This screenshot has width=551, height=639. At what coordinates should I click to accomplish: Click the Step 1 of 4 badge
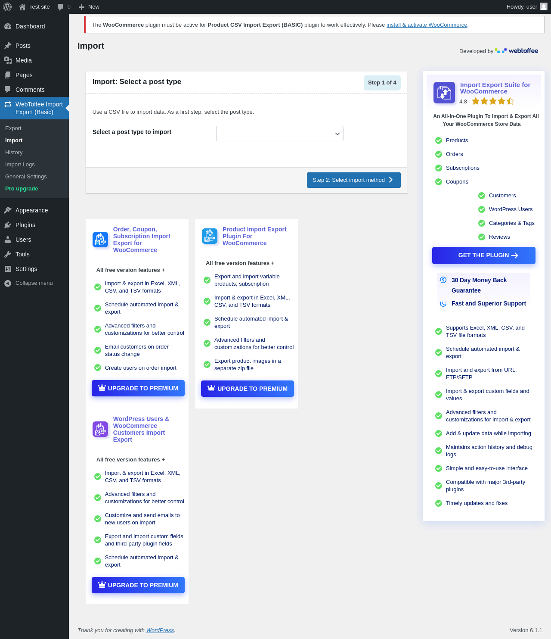[x=382, y=83]
